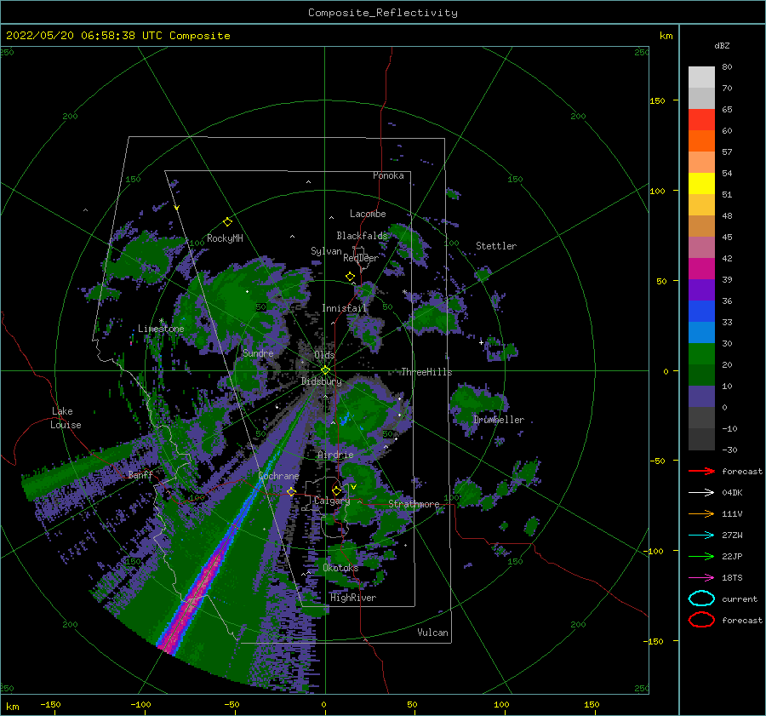Click the Okotoks label
Screen dimensions: 766x716
tap(340, 568)
